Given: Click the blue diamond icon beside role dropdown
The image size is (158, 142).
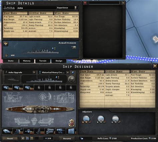Looking at the screenshot, I should (73, 72).
